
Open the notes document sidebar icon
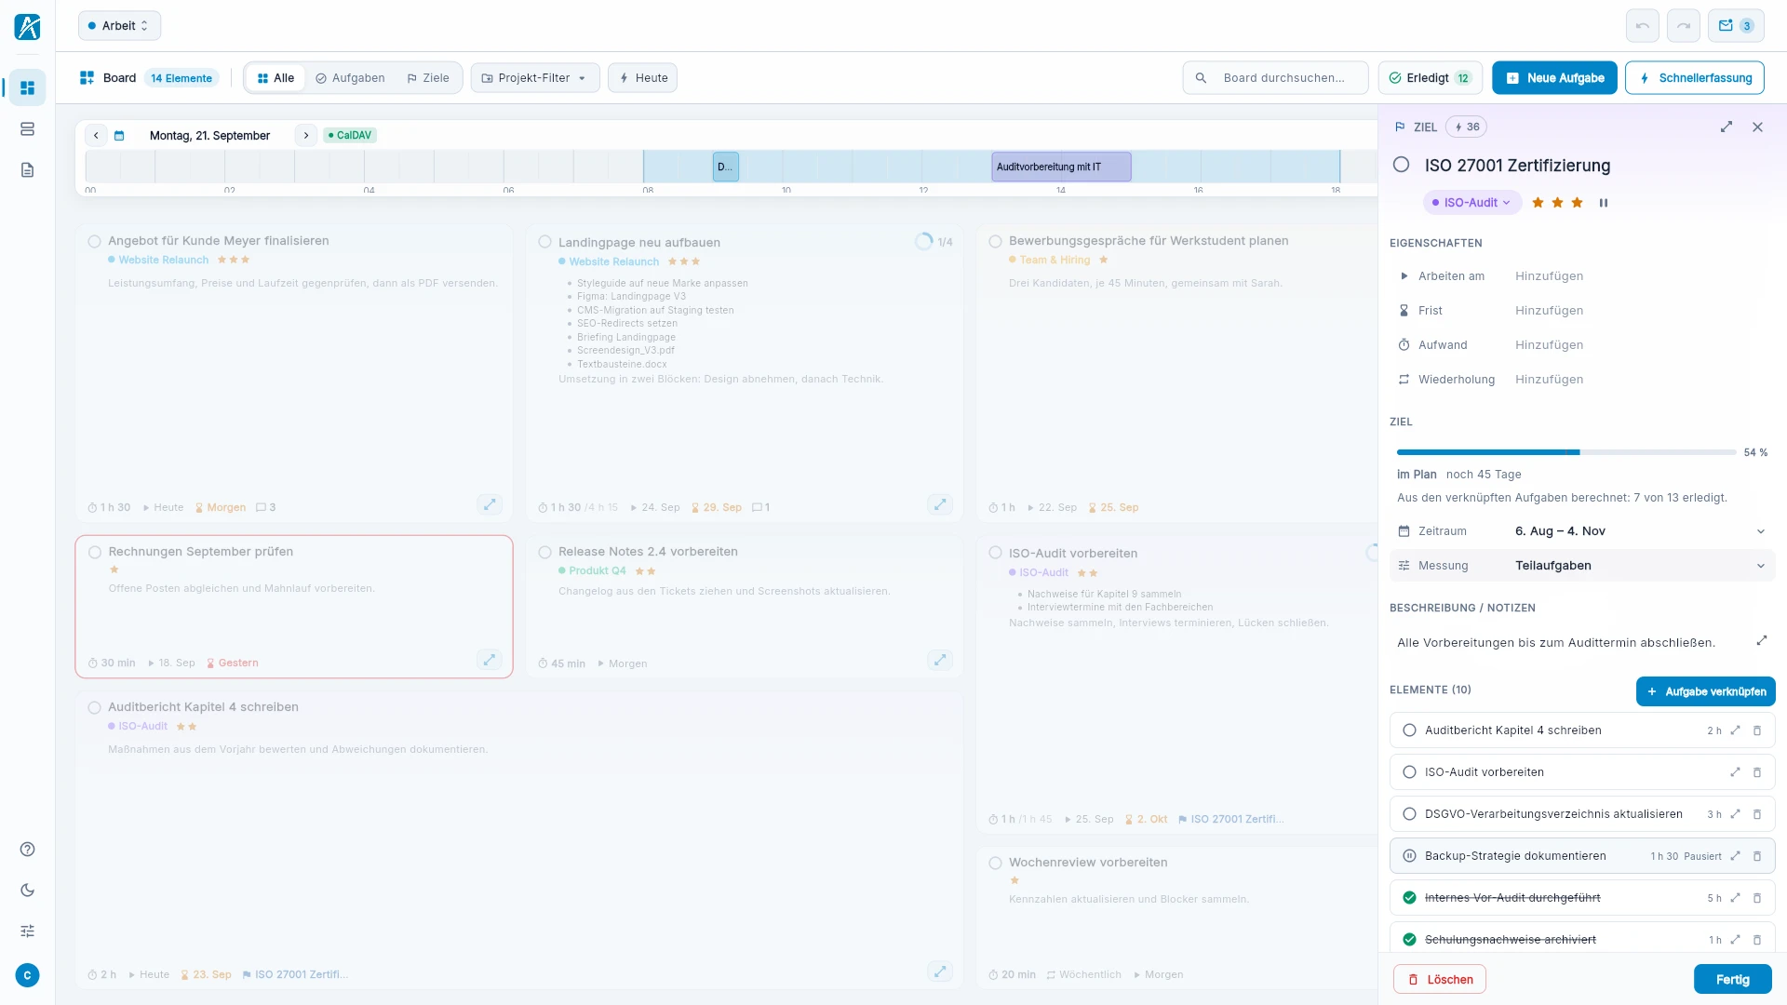tap(27, 169)
